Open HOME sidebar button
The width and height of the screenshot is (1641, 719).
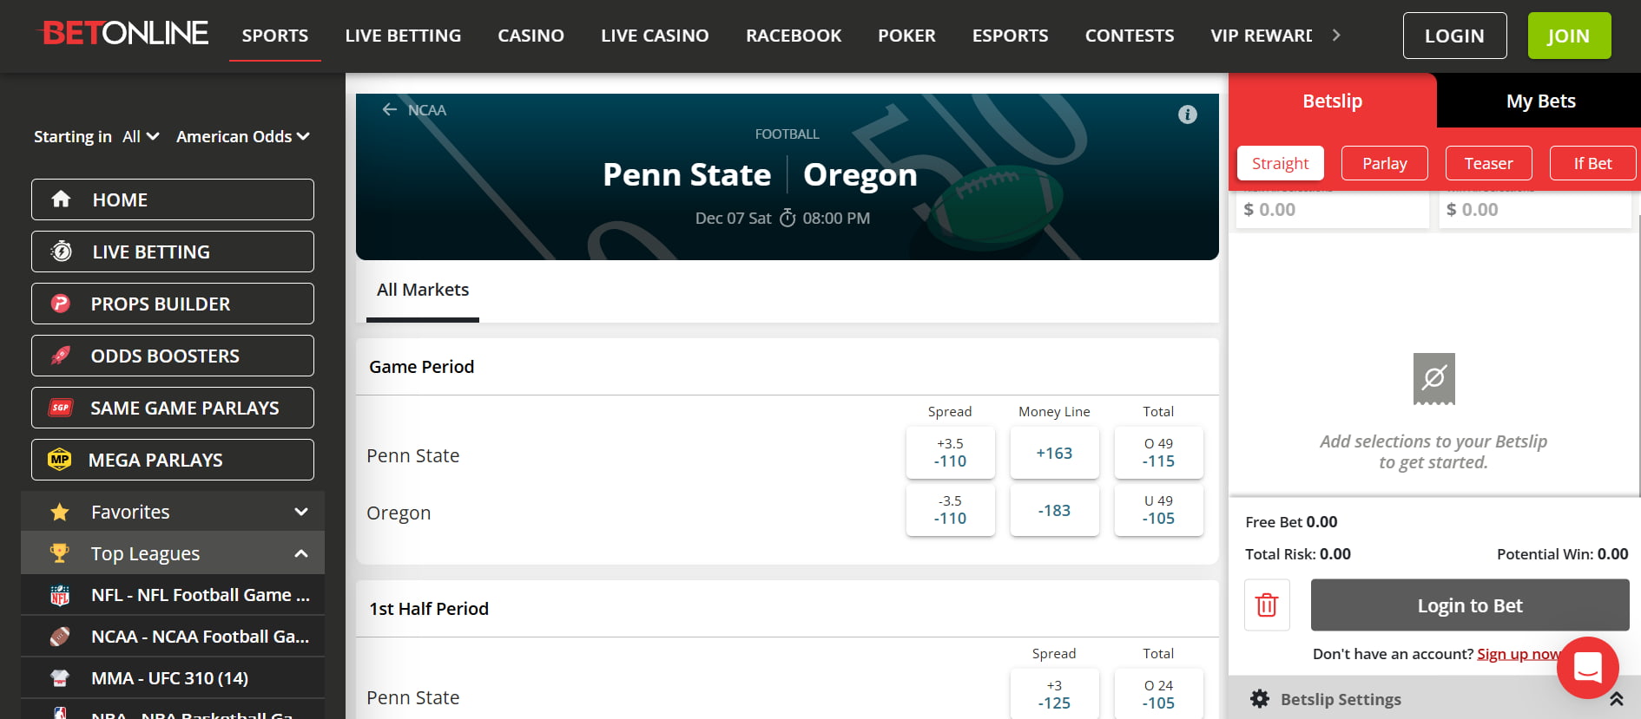(173, 199)
